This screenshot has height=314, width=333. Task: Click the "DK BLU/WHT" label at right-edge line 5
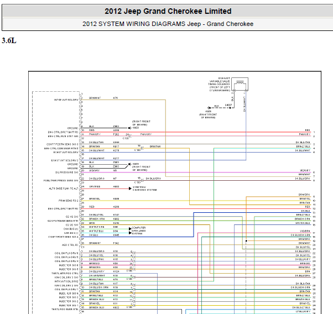[x=303, y=150]
